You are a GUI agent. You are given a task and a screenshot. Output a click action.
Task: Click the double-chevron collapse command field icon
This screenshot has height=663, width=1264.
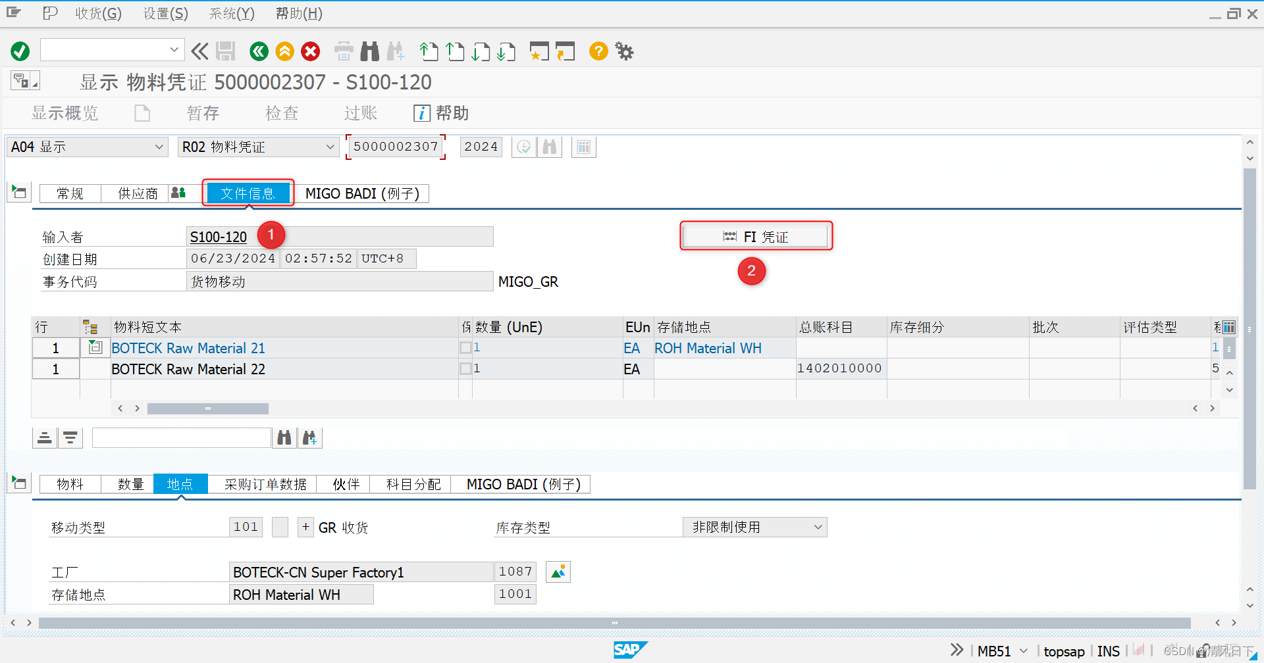(199, 51)
